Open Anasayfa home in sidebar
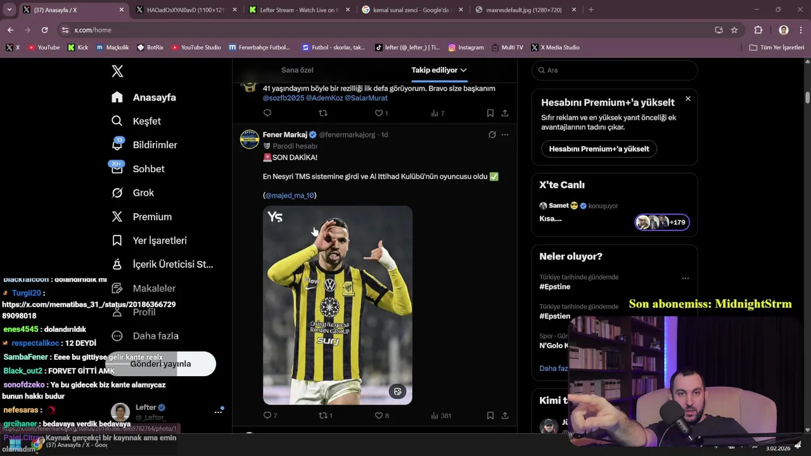Screen dimensions: 811x456 [x=144, y=98]
